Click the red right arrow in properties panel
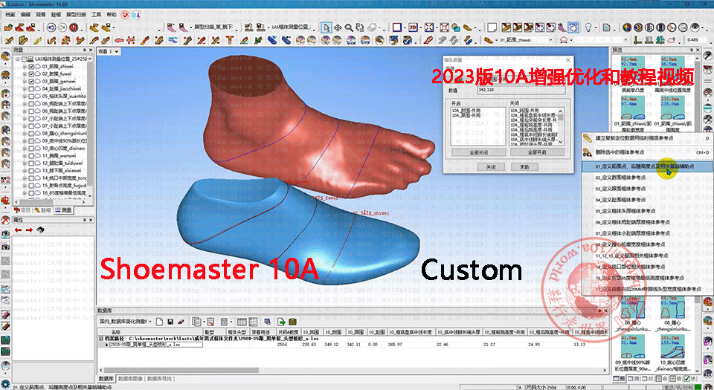 pyautogui.click(x=29, y=230)
